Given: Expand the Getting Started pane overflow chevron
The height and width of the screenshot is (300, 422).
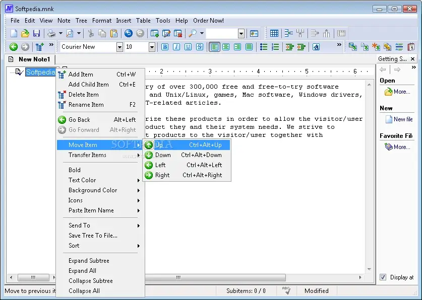Looking at the screenshot, I should click(413, 67).
